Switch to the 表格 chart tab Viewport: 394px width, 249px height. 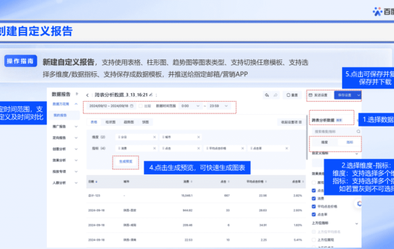tap(94, 122)
